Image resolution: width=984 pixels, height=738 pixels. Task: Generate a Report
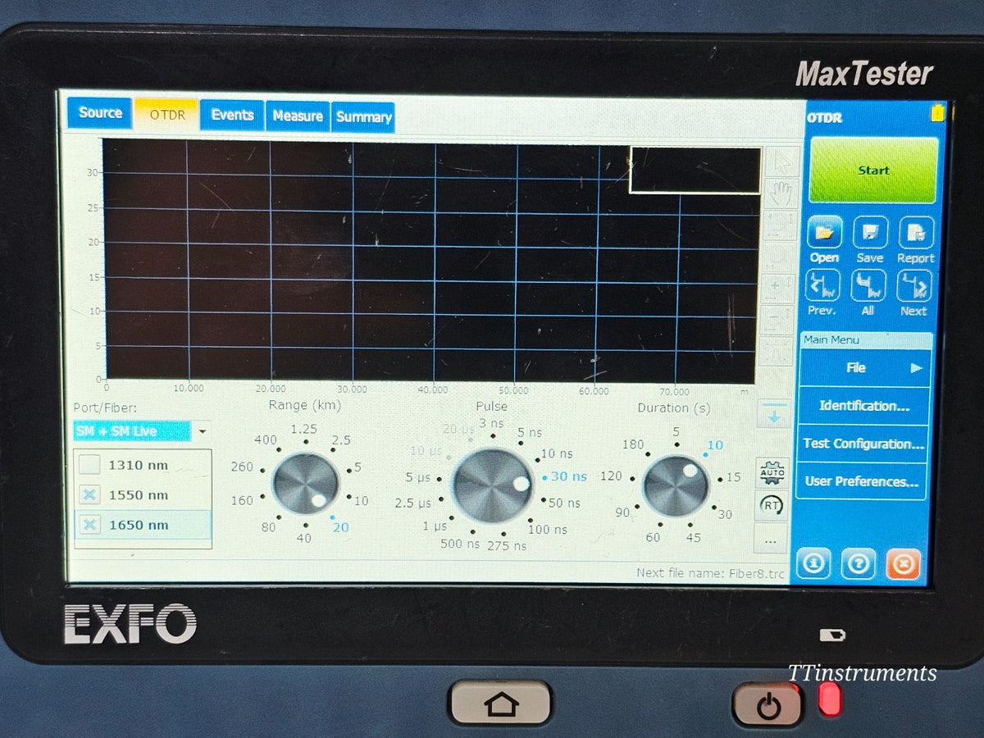[x=916, y=234]
